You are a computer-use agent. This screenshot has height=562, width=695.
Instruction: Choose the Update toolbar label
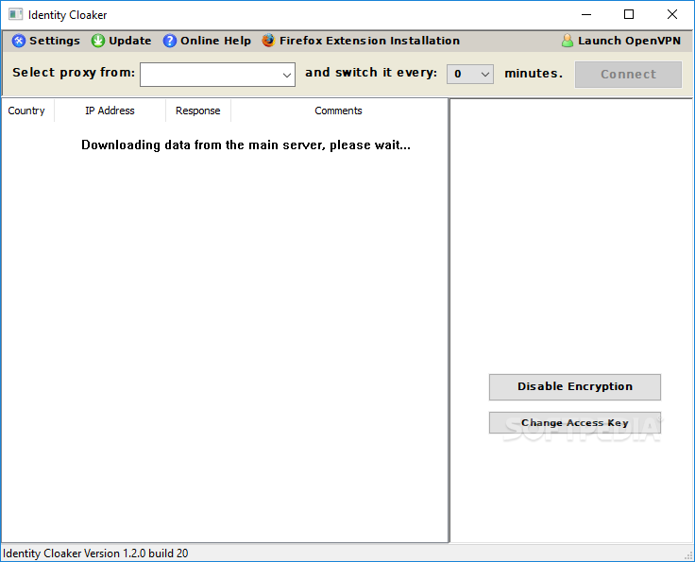(130, 41)
